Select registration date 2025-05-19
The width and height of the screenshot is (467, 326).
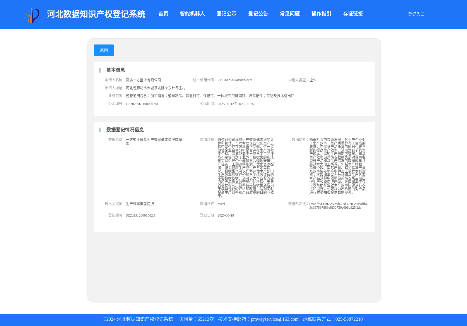point(226,215)
